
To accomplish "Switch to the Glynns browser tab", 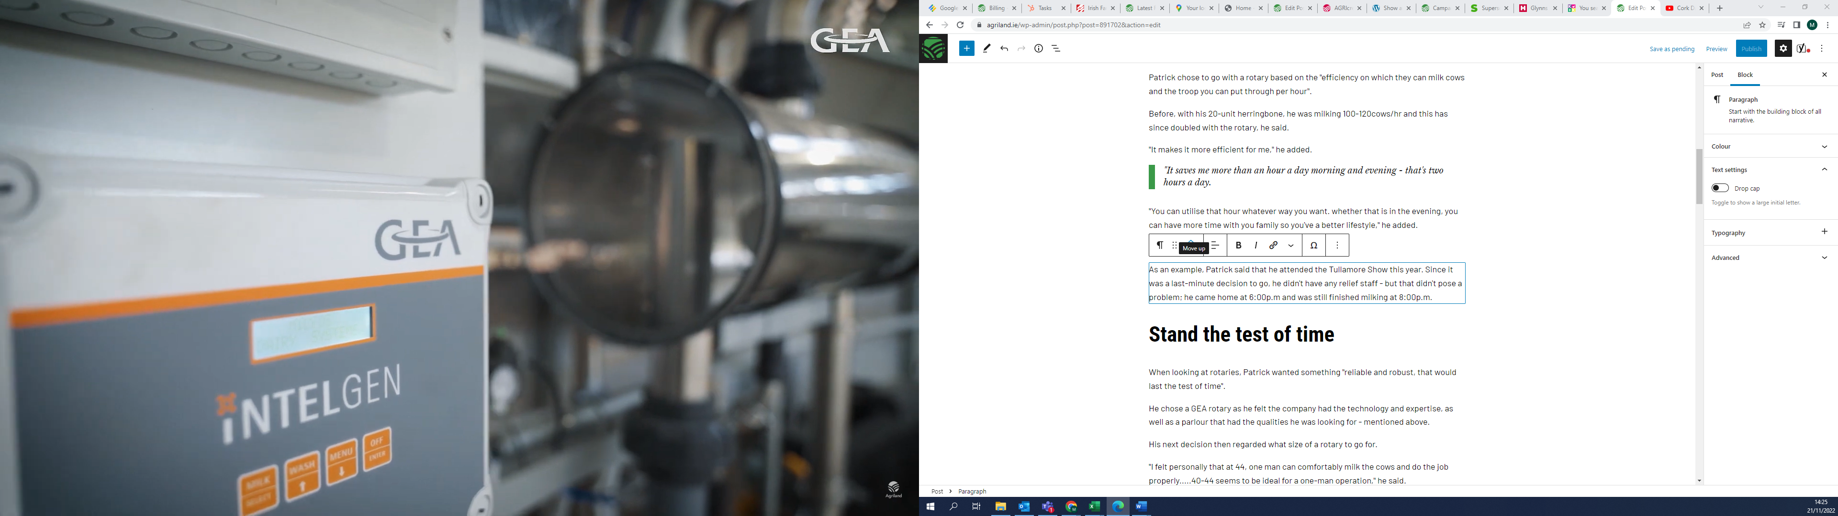I will [1537, 8].
